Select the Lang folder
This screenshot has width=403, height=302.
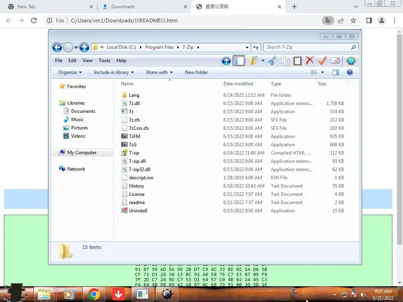[x=134, y=95]
